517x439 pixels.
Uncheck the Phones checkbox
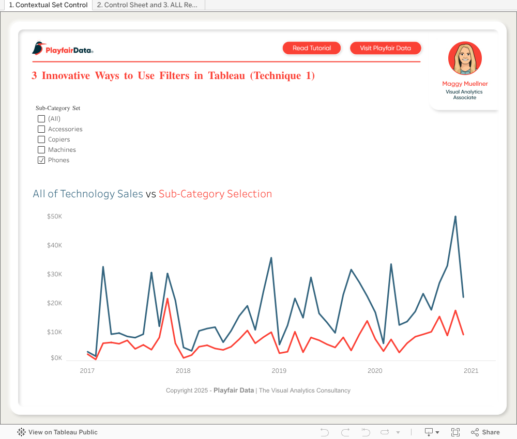pyautogui.click(x=41, y=160)
